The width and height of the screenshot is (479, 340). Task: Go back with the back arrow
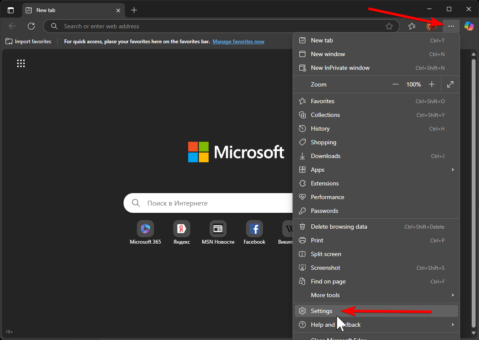[12, 26]
